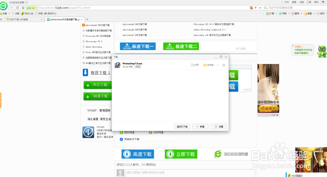The width and height of the screenshot is (327, 177).
Task: Close the small tip bubble
Action: pos(293,45)
